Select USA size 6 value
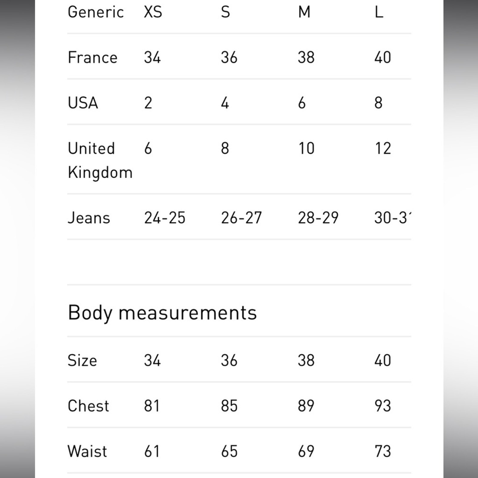 coord(302,103)
